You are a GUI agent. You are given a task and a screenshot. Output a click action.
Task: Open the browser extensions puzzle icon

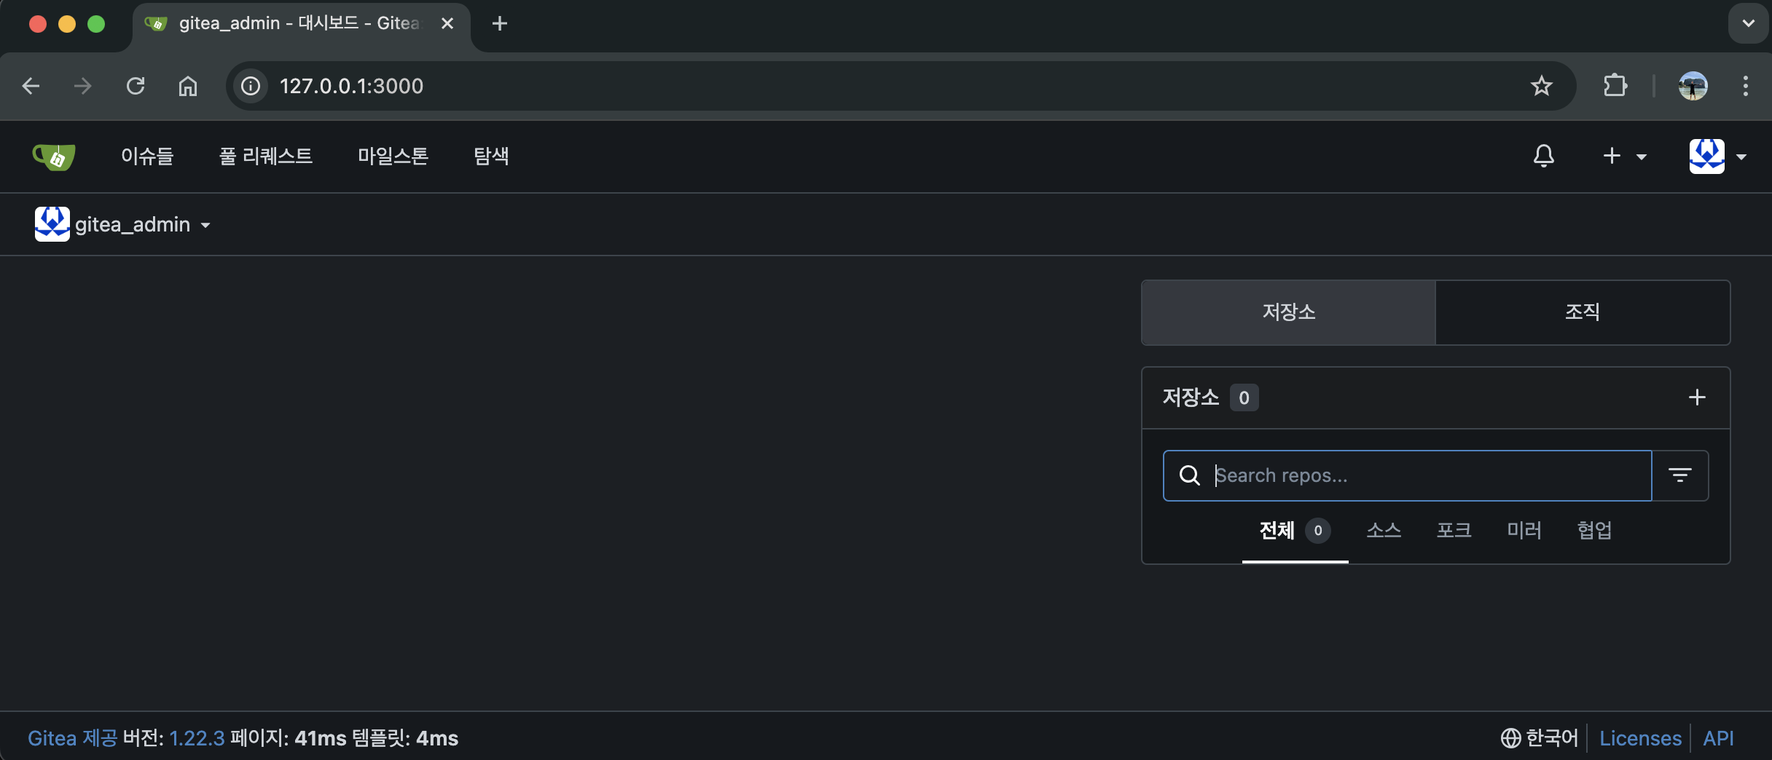tap(1615, 86)
